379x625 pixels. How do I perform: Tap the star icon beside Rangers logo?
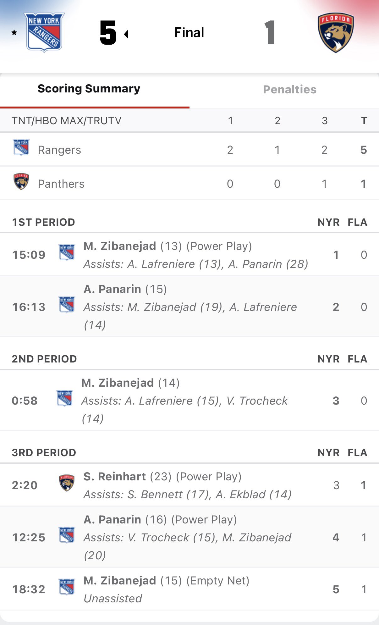coord(14,32)
